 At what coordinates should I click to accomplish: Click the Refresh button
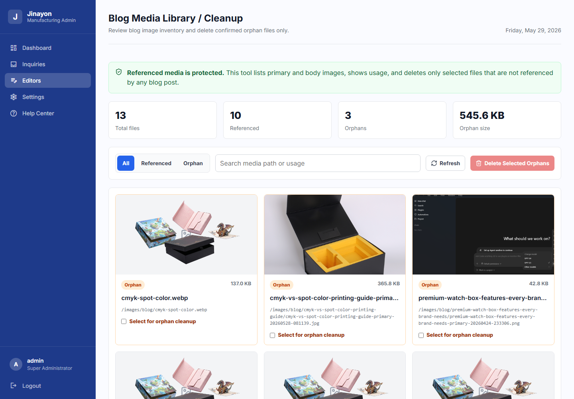point(445,163)
